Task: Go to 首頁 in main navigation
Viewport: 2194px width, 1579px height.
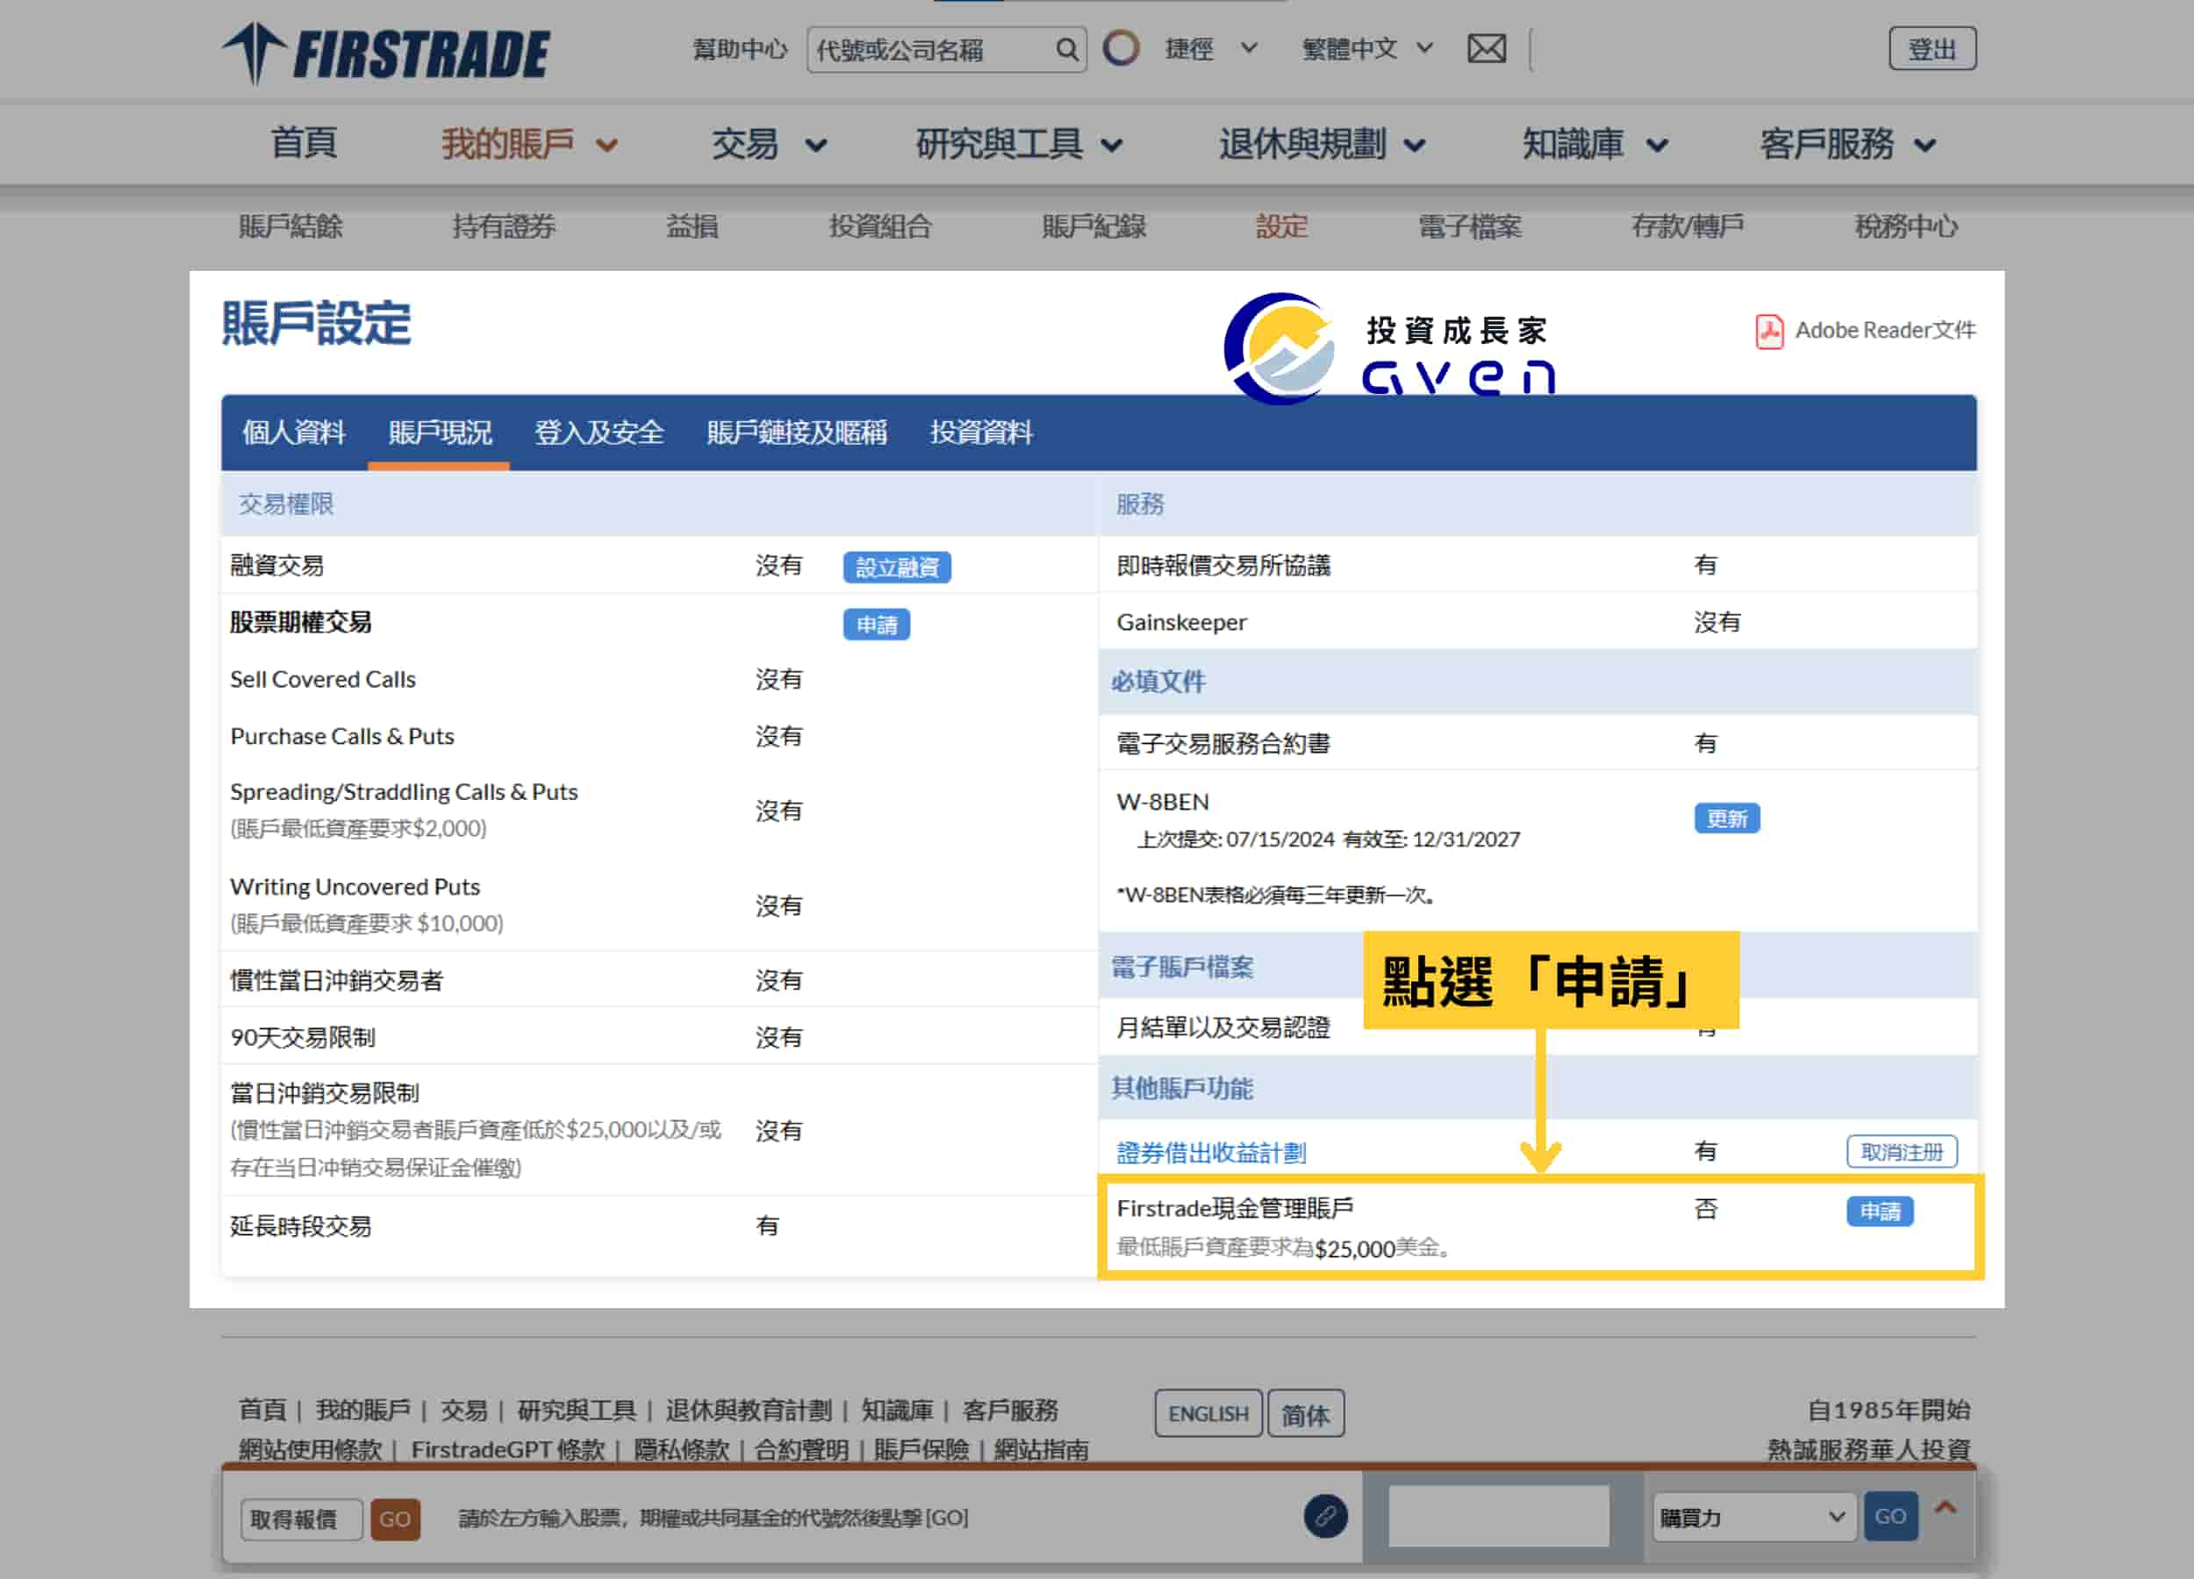Action: [x=303, y=144]
